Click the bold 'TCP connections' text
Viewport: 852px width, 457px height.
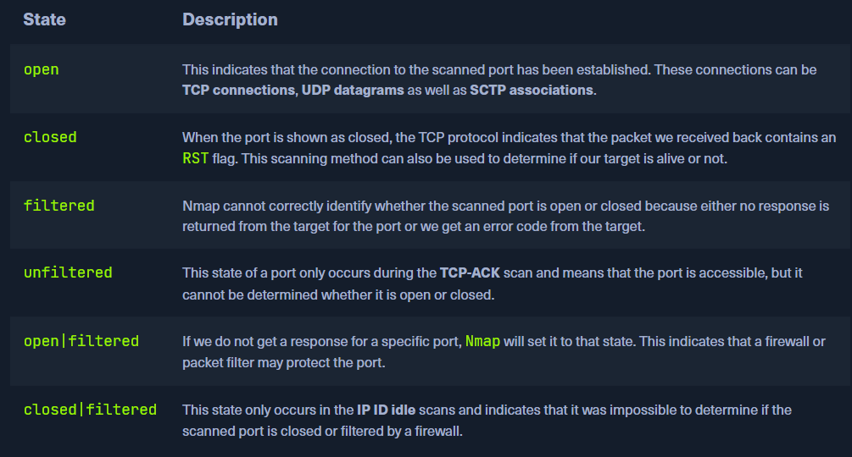click(x=238, y=90)
